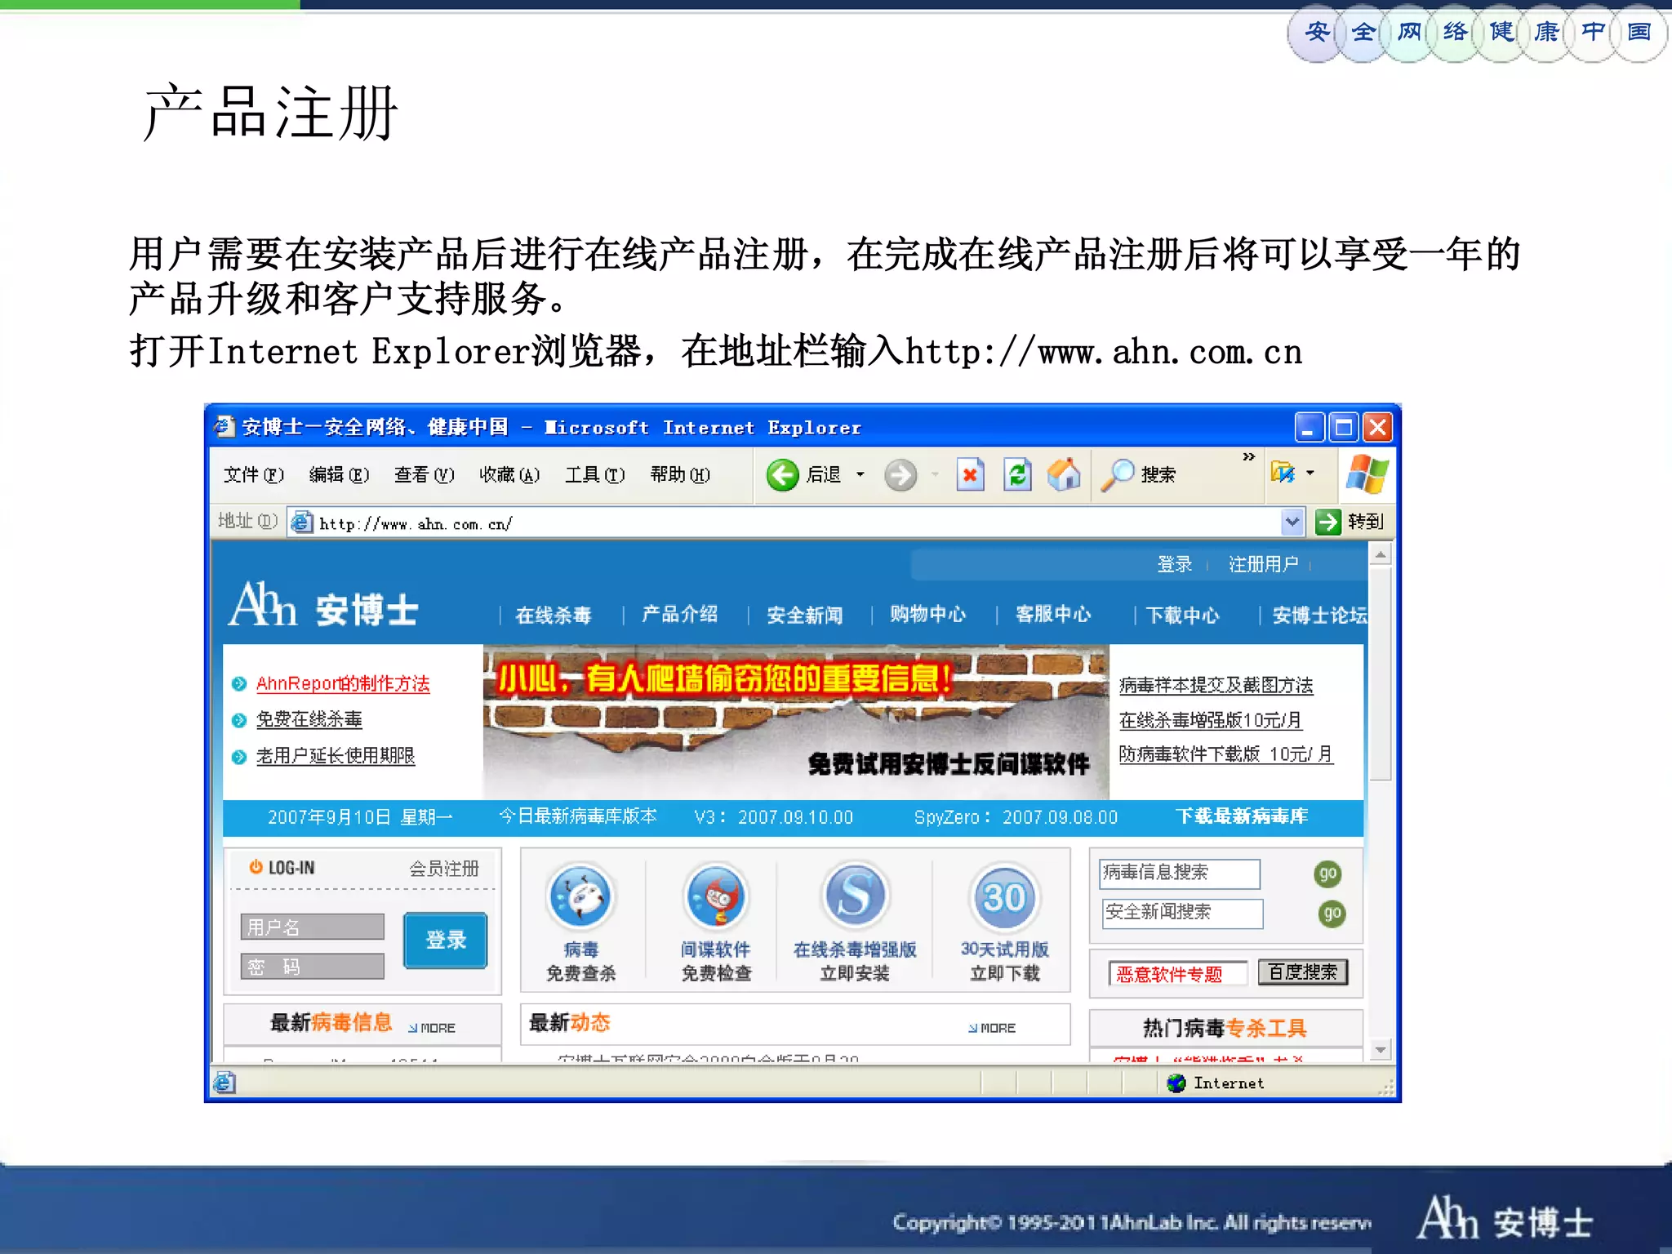Open the Back button history dropdown arrow

click(860, 474)
